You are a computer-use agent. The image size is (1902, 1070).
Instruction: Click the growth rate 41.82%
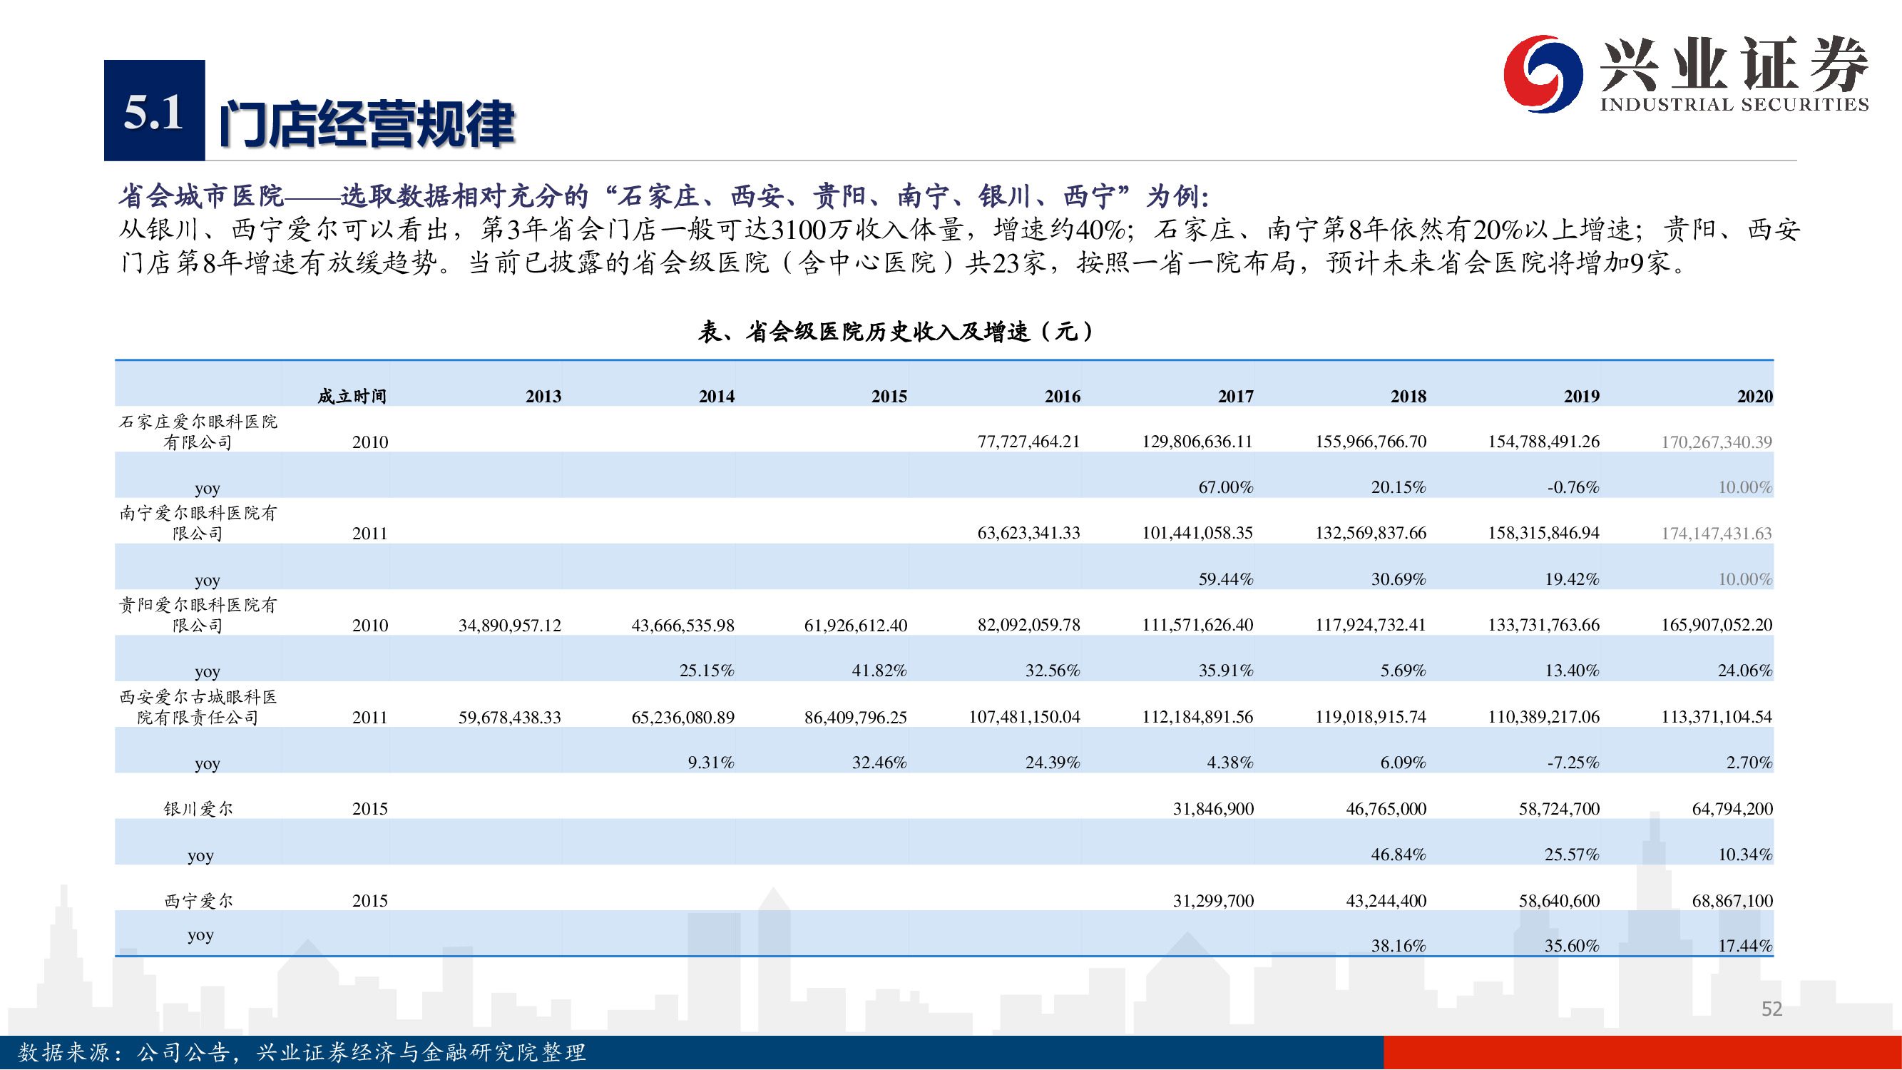tap(879, 671)
